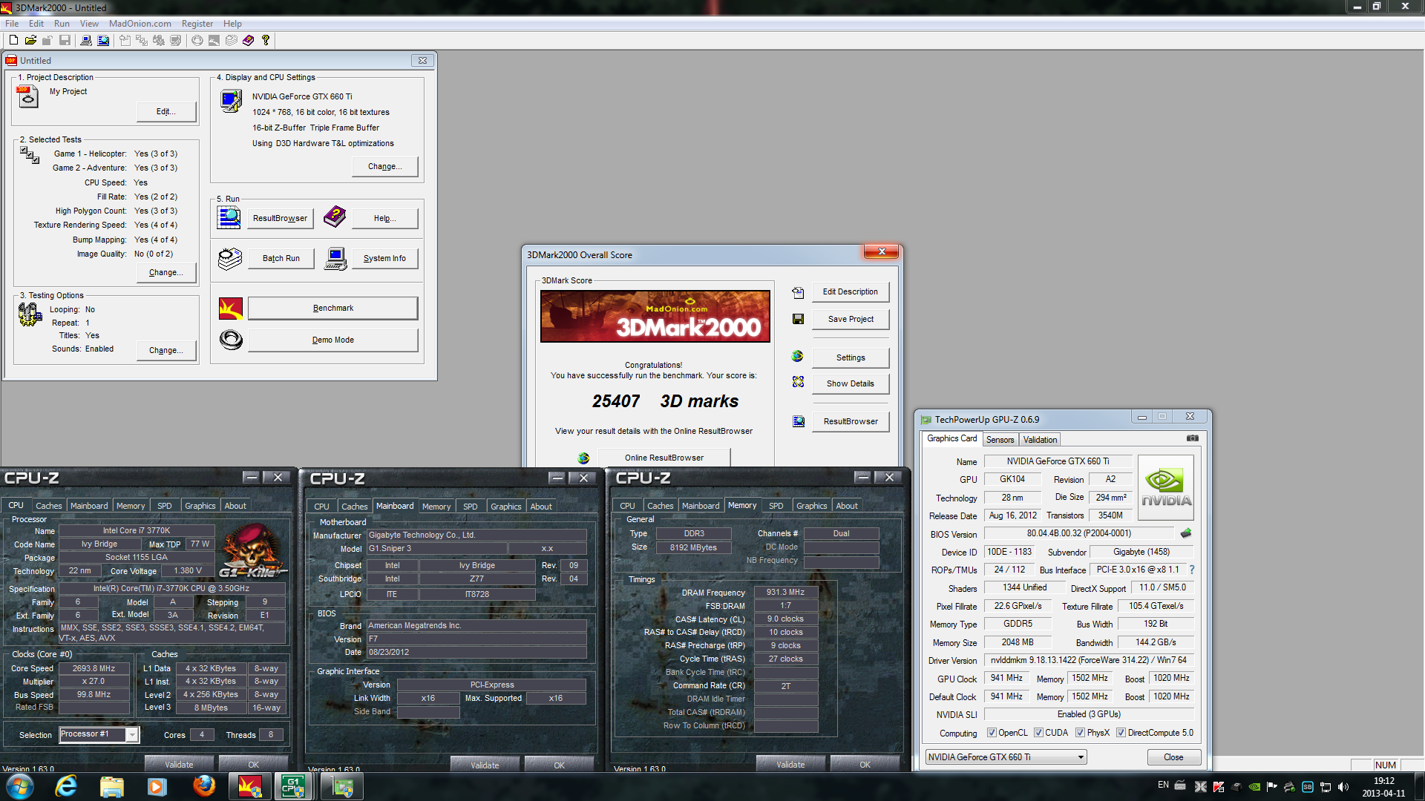Click Validate in the first CPU-Z window

[179, 765]
